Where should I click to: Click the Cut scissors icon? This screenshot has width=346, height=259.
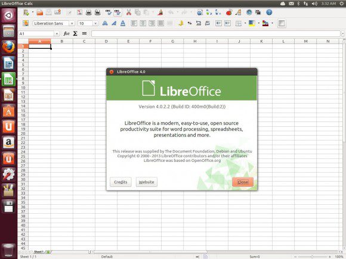point(129,13)
